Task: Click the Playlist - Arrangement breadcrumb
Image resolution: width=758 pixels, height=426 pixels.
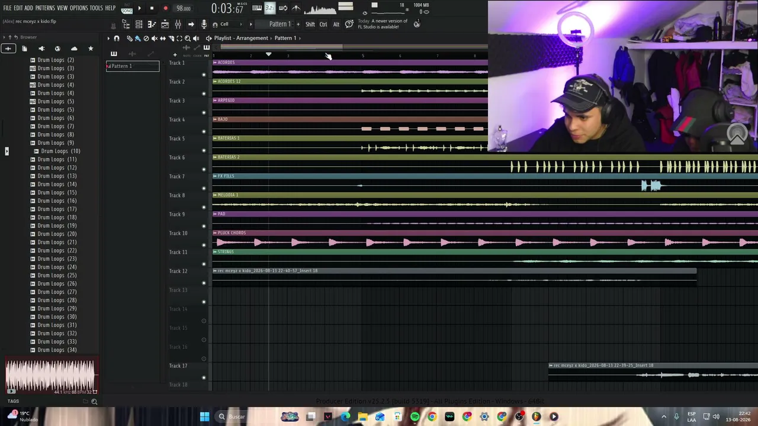Action: click(241, 38)
